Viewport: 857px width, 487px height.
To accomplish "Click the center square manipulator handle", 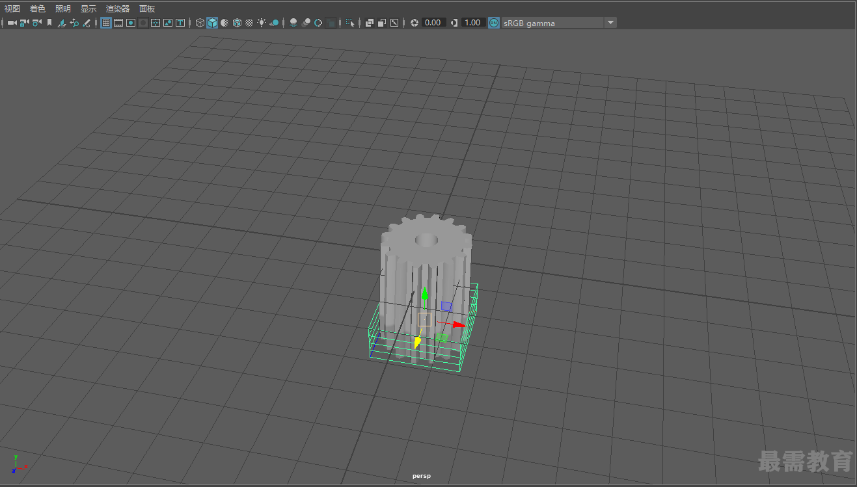I will click(x=424, y=319).
